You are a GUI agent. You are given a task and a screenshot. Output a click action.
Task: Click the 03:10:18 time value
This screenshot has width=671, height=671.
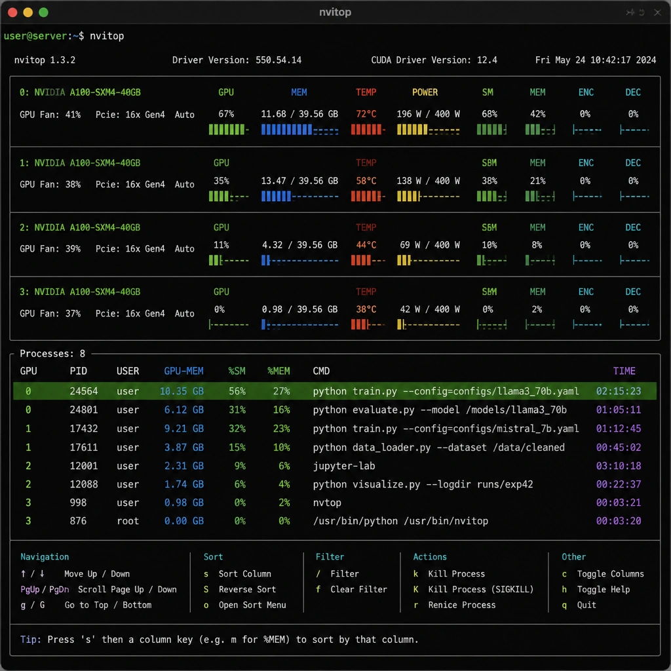point(619,466)
